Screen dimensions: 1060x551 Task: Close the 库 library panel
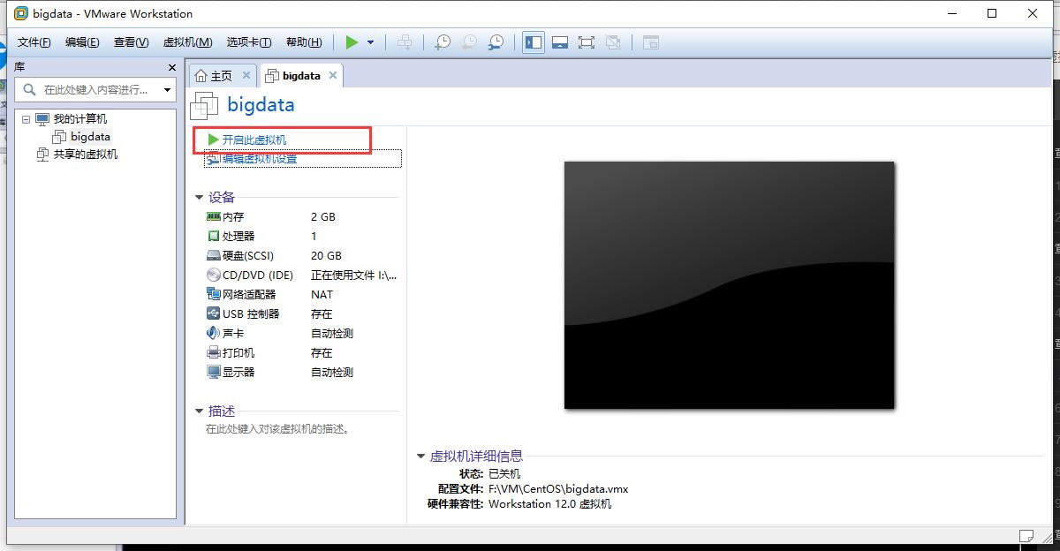pos(172,67)
